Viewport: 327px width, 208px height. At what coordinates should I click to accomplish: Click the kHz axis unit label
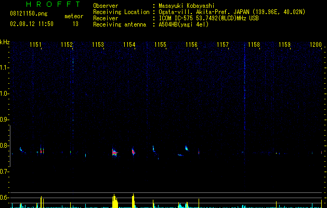coord(5,42)
